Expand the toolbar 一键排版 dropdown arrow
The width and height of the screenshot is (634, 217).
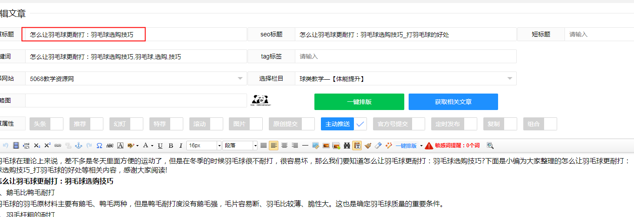421,146
